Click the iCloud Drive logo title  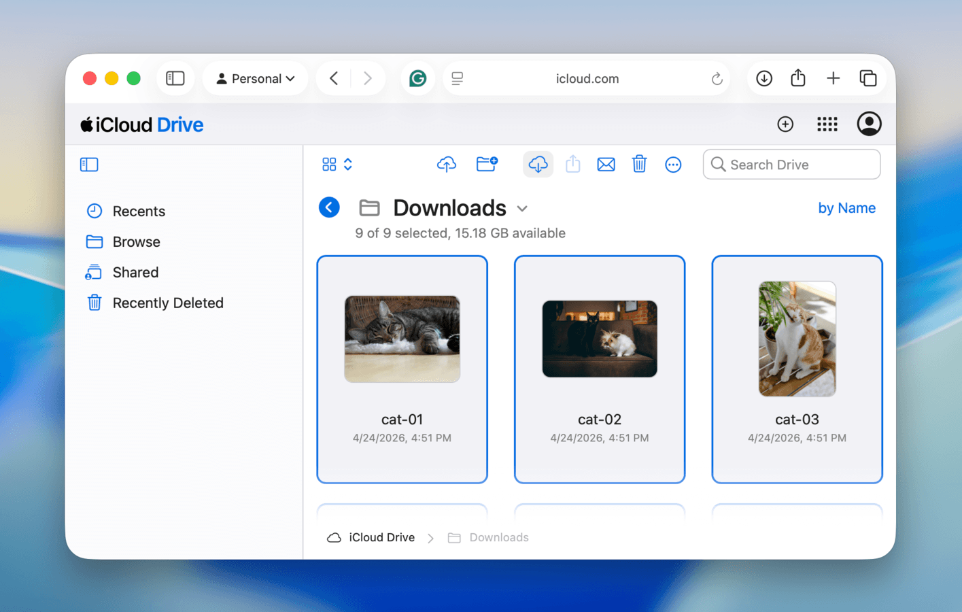point(142,124)
